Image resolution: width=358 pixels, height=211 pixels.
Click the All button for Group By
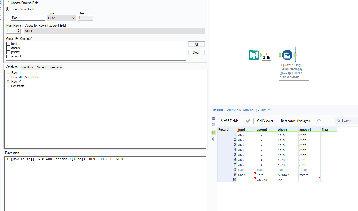(196, 45)
